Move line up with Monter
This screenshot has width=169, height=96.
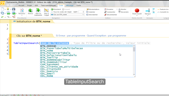(122, 9)
